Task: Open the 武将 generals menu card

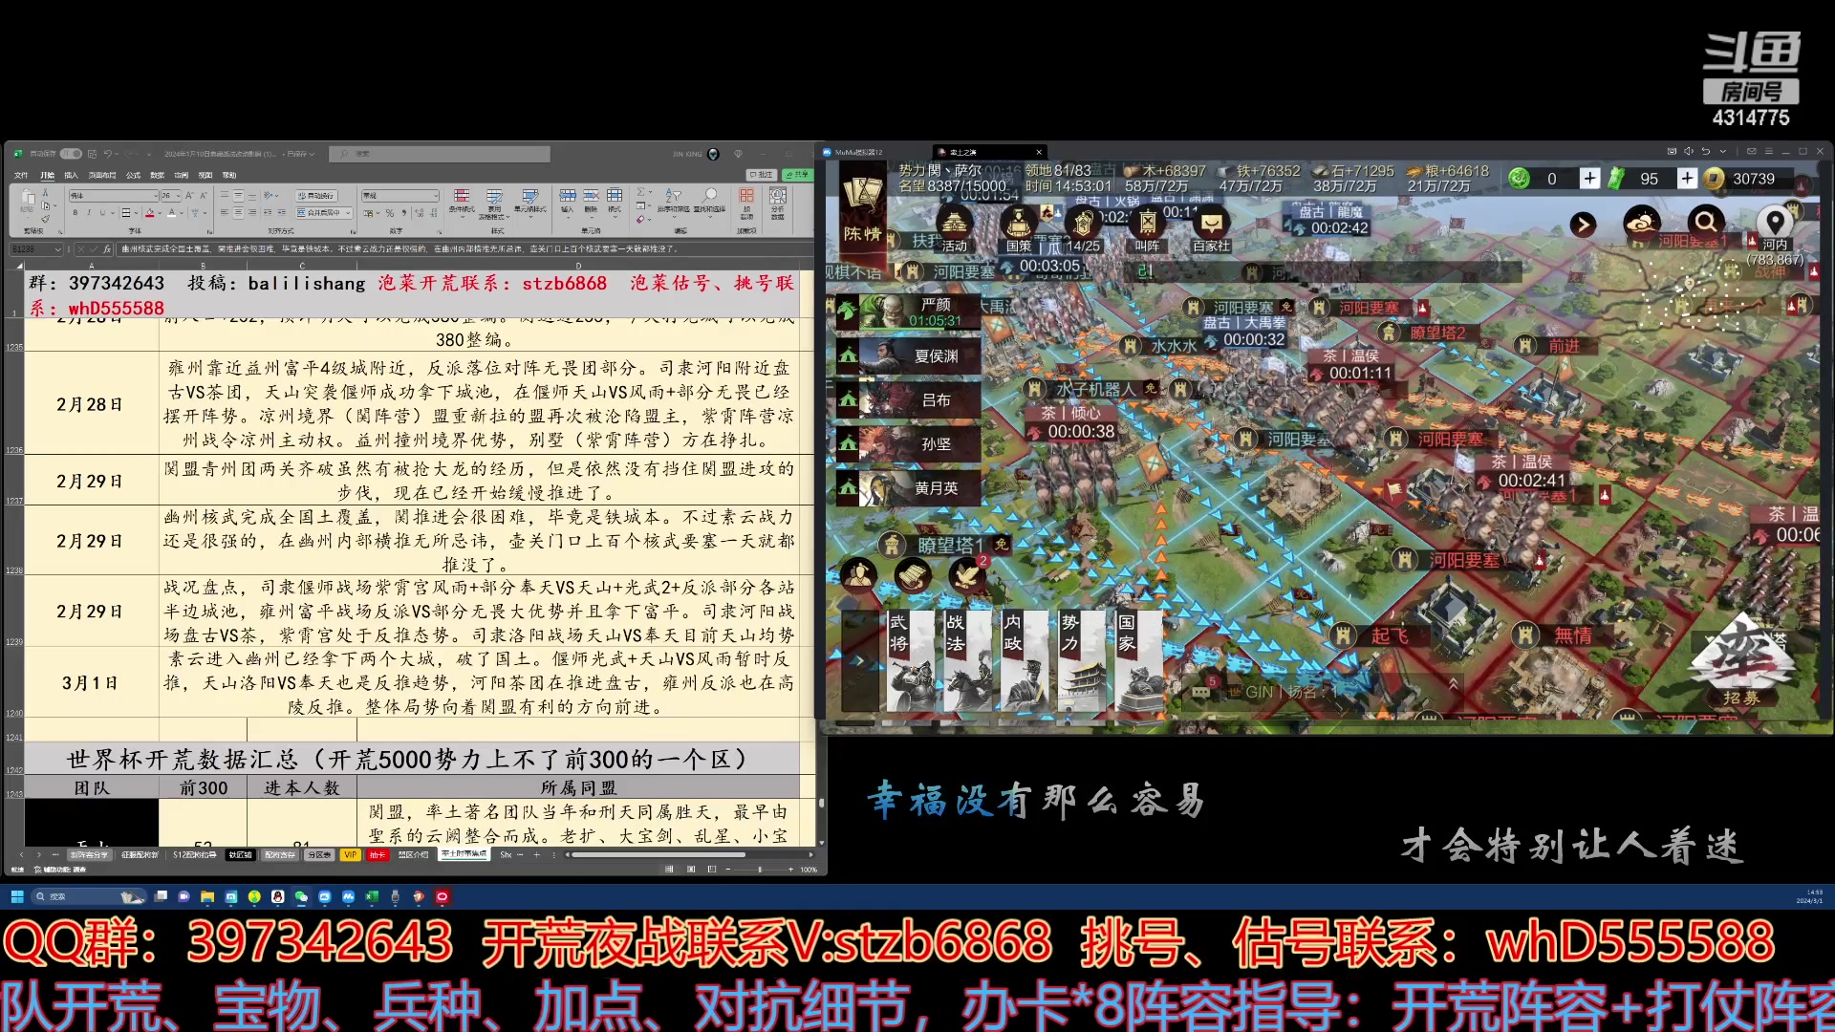Action: (x=911, y=660)
